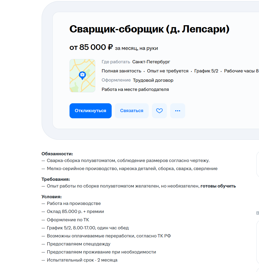
Task: Click the Связаться button
Action: (132, 111)
